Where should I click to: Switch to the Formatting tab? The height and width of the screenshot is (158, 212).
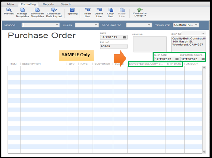pos(28,4)
